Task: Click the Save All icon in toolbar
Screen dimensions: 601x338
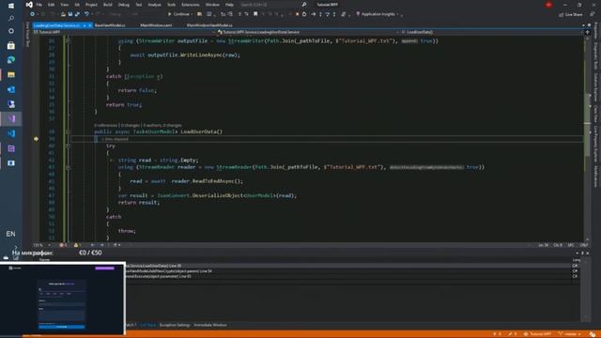Action: pyautogui.click(x=77, y=14)
